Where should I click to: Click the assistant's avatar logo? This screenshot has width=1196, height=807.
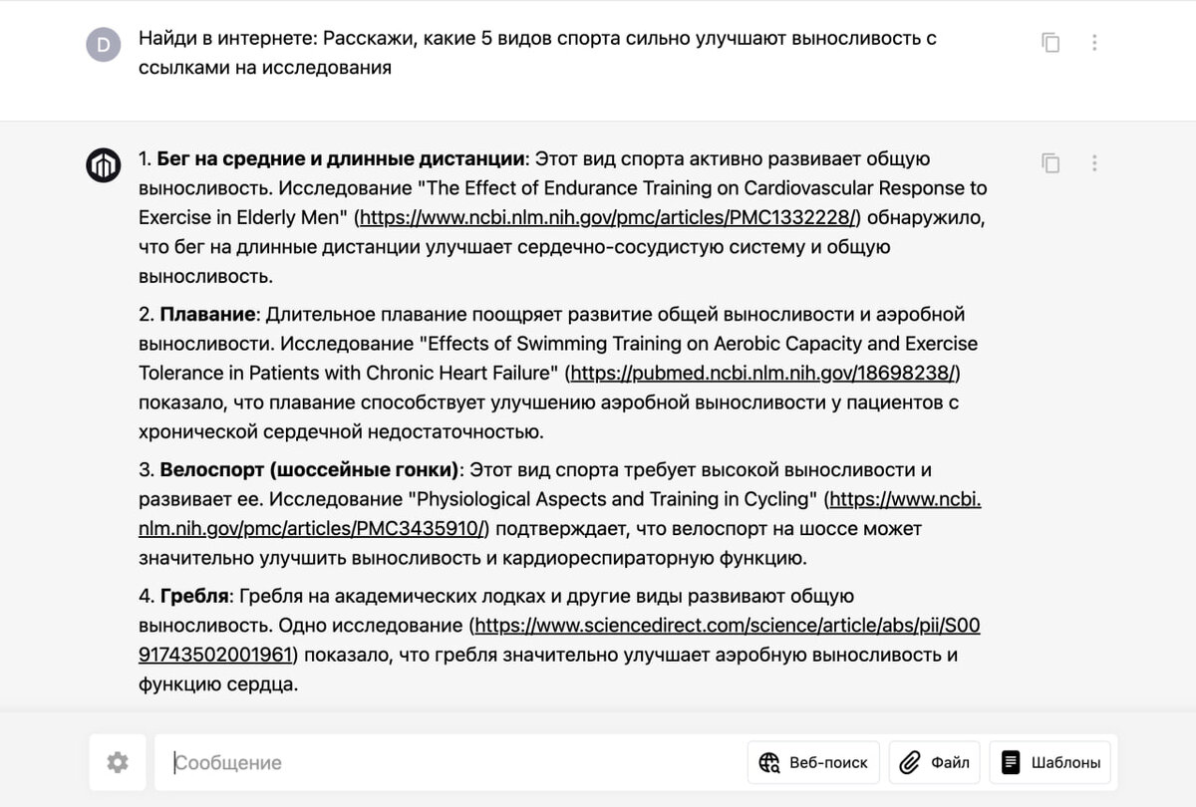coord(103,162)
